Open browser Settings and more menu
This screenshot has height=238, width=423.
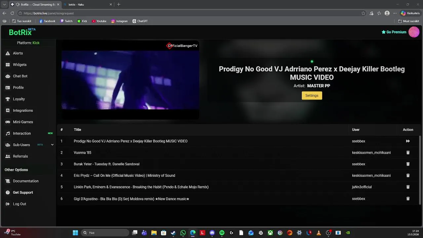coord(395,13)
